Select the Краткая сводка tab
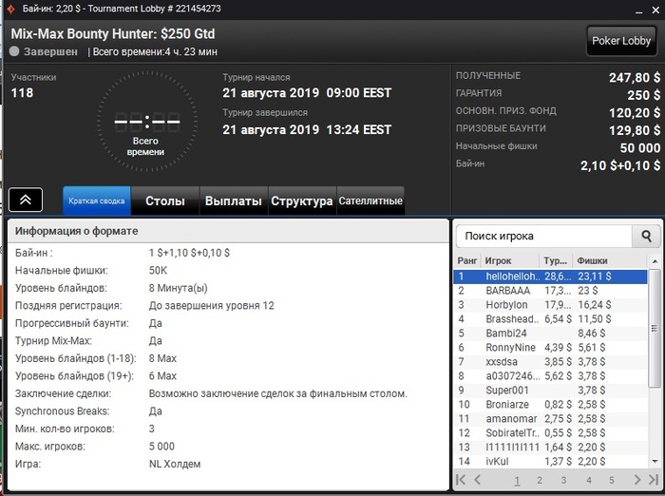Screen dimensions: 665x496 (x=97, y=200)
